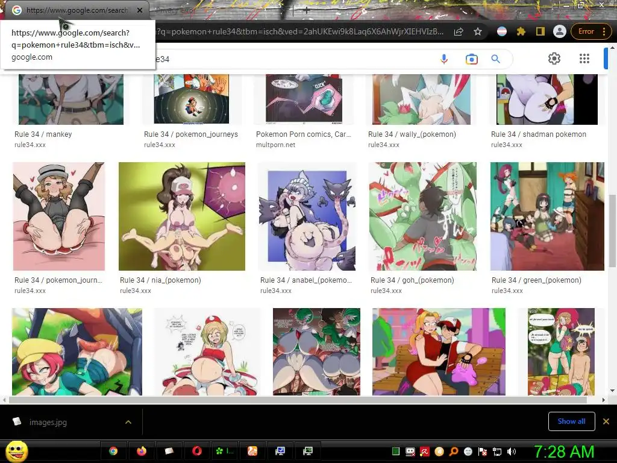Click the horizontal scrollbar at page bottom
This screenshot has width=617, height=463.
(x=298, y=400)
